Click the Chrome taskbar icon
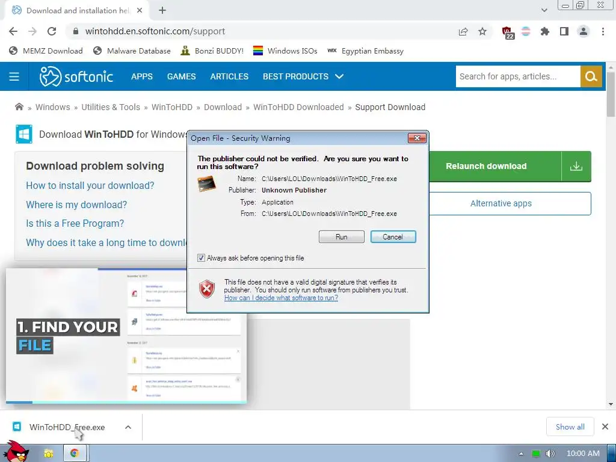The height and width of the screenshot is (462, 616). [x=75, y=454]
